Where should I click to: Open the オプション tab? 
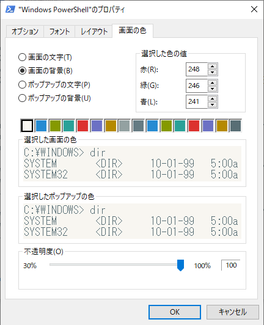point(25,32)
